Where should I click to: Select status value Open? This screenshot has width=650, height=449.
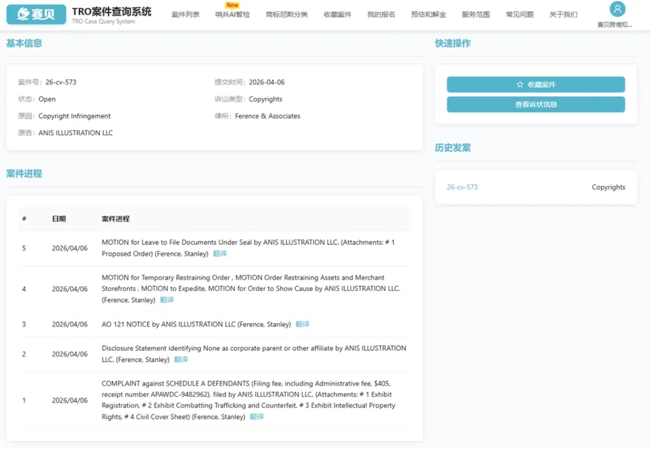click(47, 99)
